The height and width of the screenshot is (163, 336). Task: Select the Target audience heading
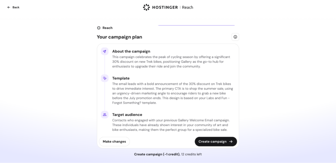(127, 115)
